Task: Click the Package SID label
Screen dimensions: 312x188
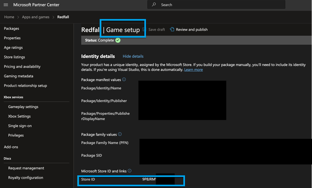Action: pos(92,155)
